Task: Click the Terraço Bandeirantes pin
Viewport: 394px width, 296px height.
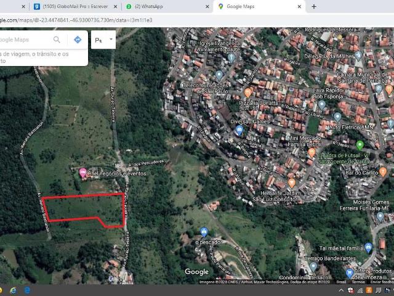Action: pos(313,267)
